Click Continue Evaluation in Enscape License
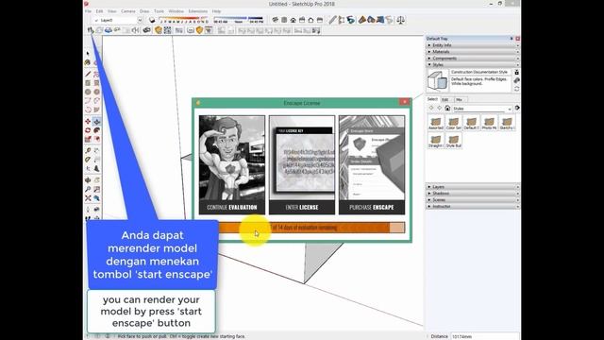604x340 pixels. (x=232, y=164)
